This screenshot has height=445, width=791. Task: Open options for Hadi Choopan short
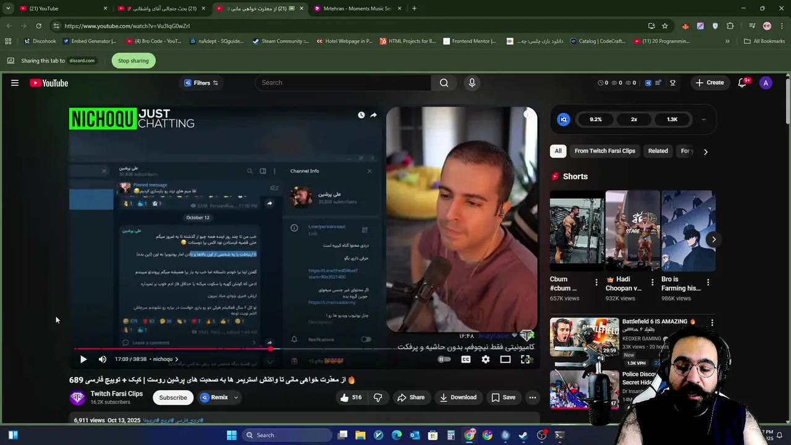[652, 282]
